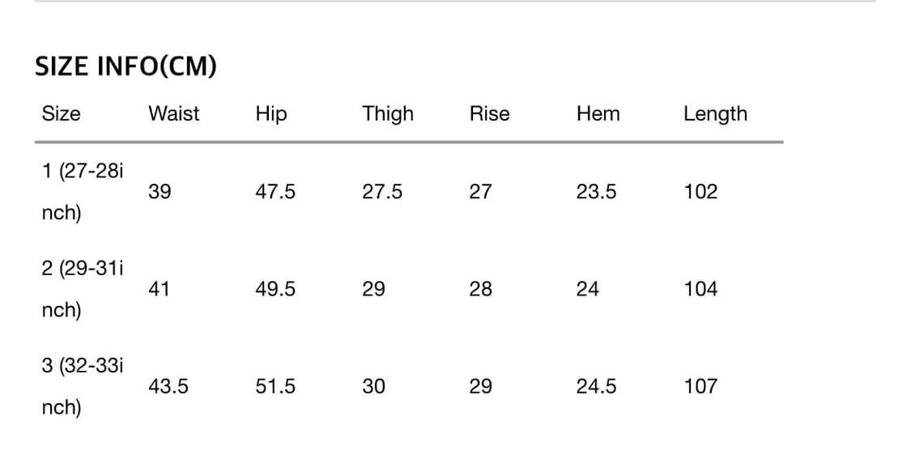Click the length value 107
Image resolution: width=911 pixels, height=472 pixels.
pyautogui.click(x=700, y=386)
